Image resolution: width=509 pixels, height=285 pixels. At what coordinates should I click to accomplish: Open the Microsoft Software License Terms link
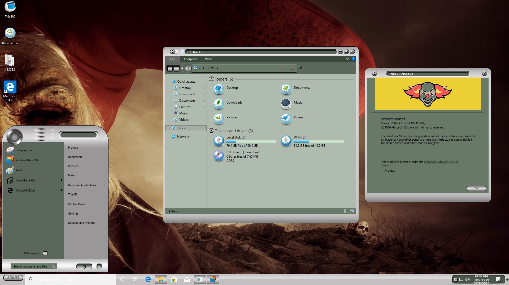[x=420, y=164]
